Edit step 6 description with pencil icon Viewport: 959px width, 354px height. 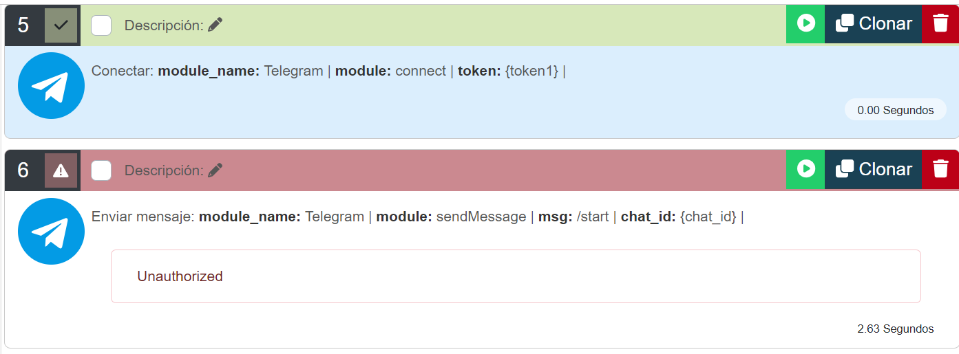pyautogui.click(x=215, y=170)
